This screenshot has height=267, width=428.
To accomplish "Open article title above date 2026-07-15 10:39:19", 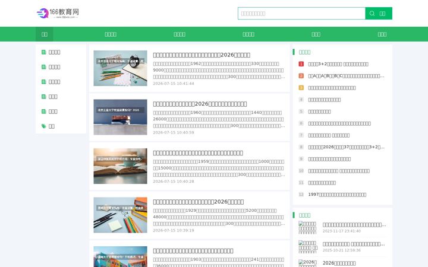I will [x=198, y=202].
